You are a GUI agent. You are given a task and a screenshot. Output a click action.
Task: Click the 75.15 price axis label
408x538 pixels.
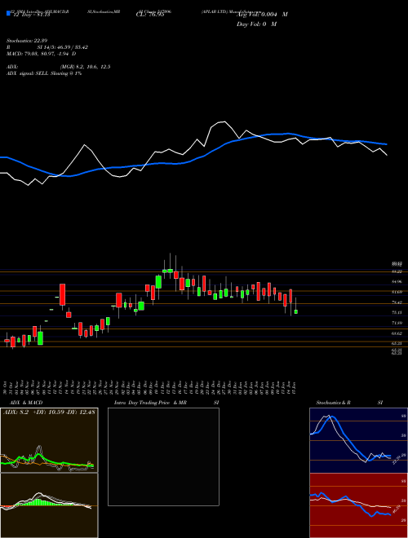[397, 312]
